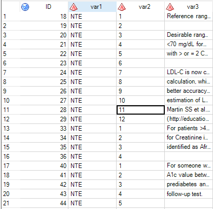This screenshot has height=209, width=213.
Task: Select the var1 column header
Action: coord(92,7)
